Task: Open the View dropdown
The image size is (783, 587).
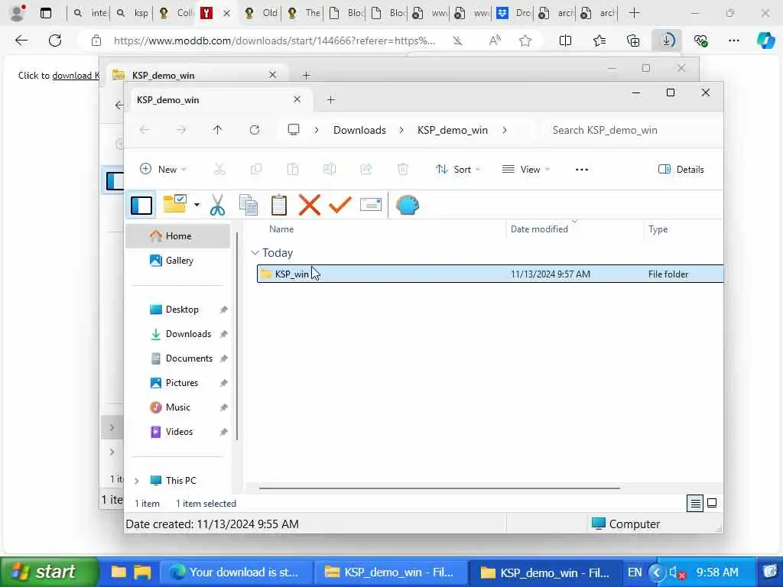Action: (x=526, y=169)
